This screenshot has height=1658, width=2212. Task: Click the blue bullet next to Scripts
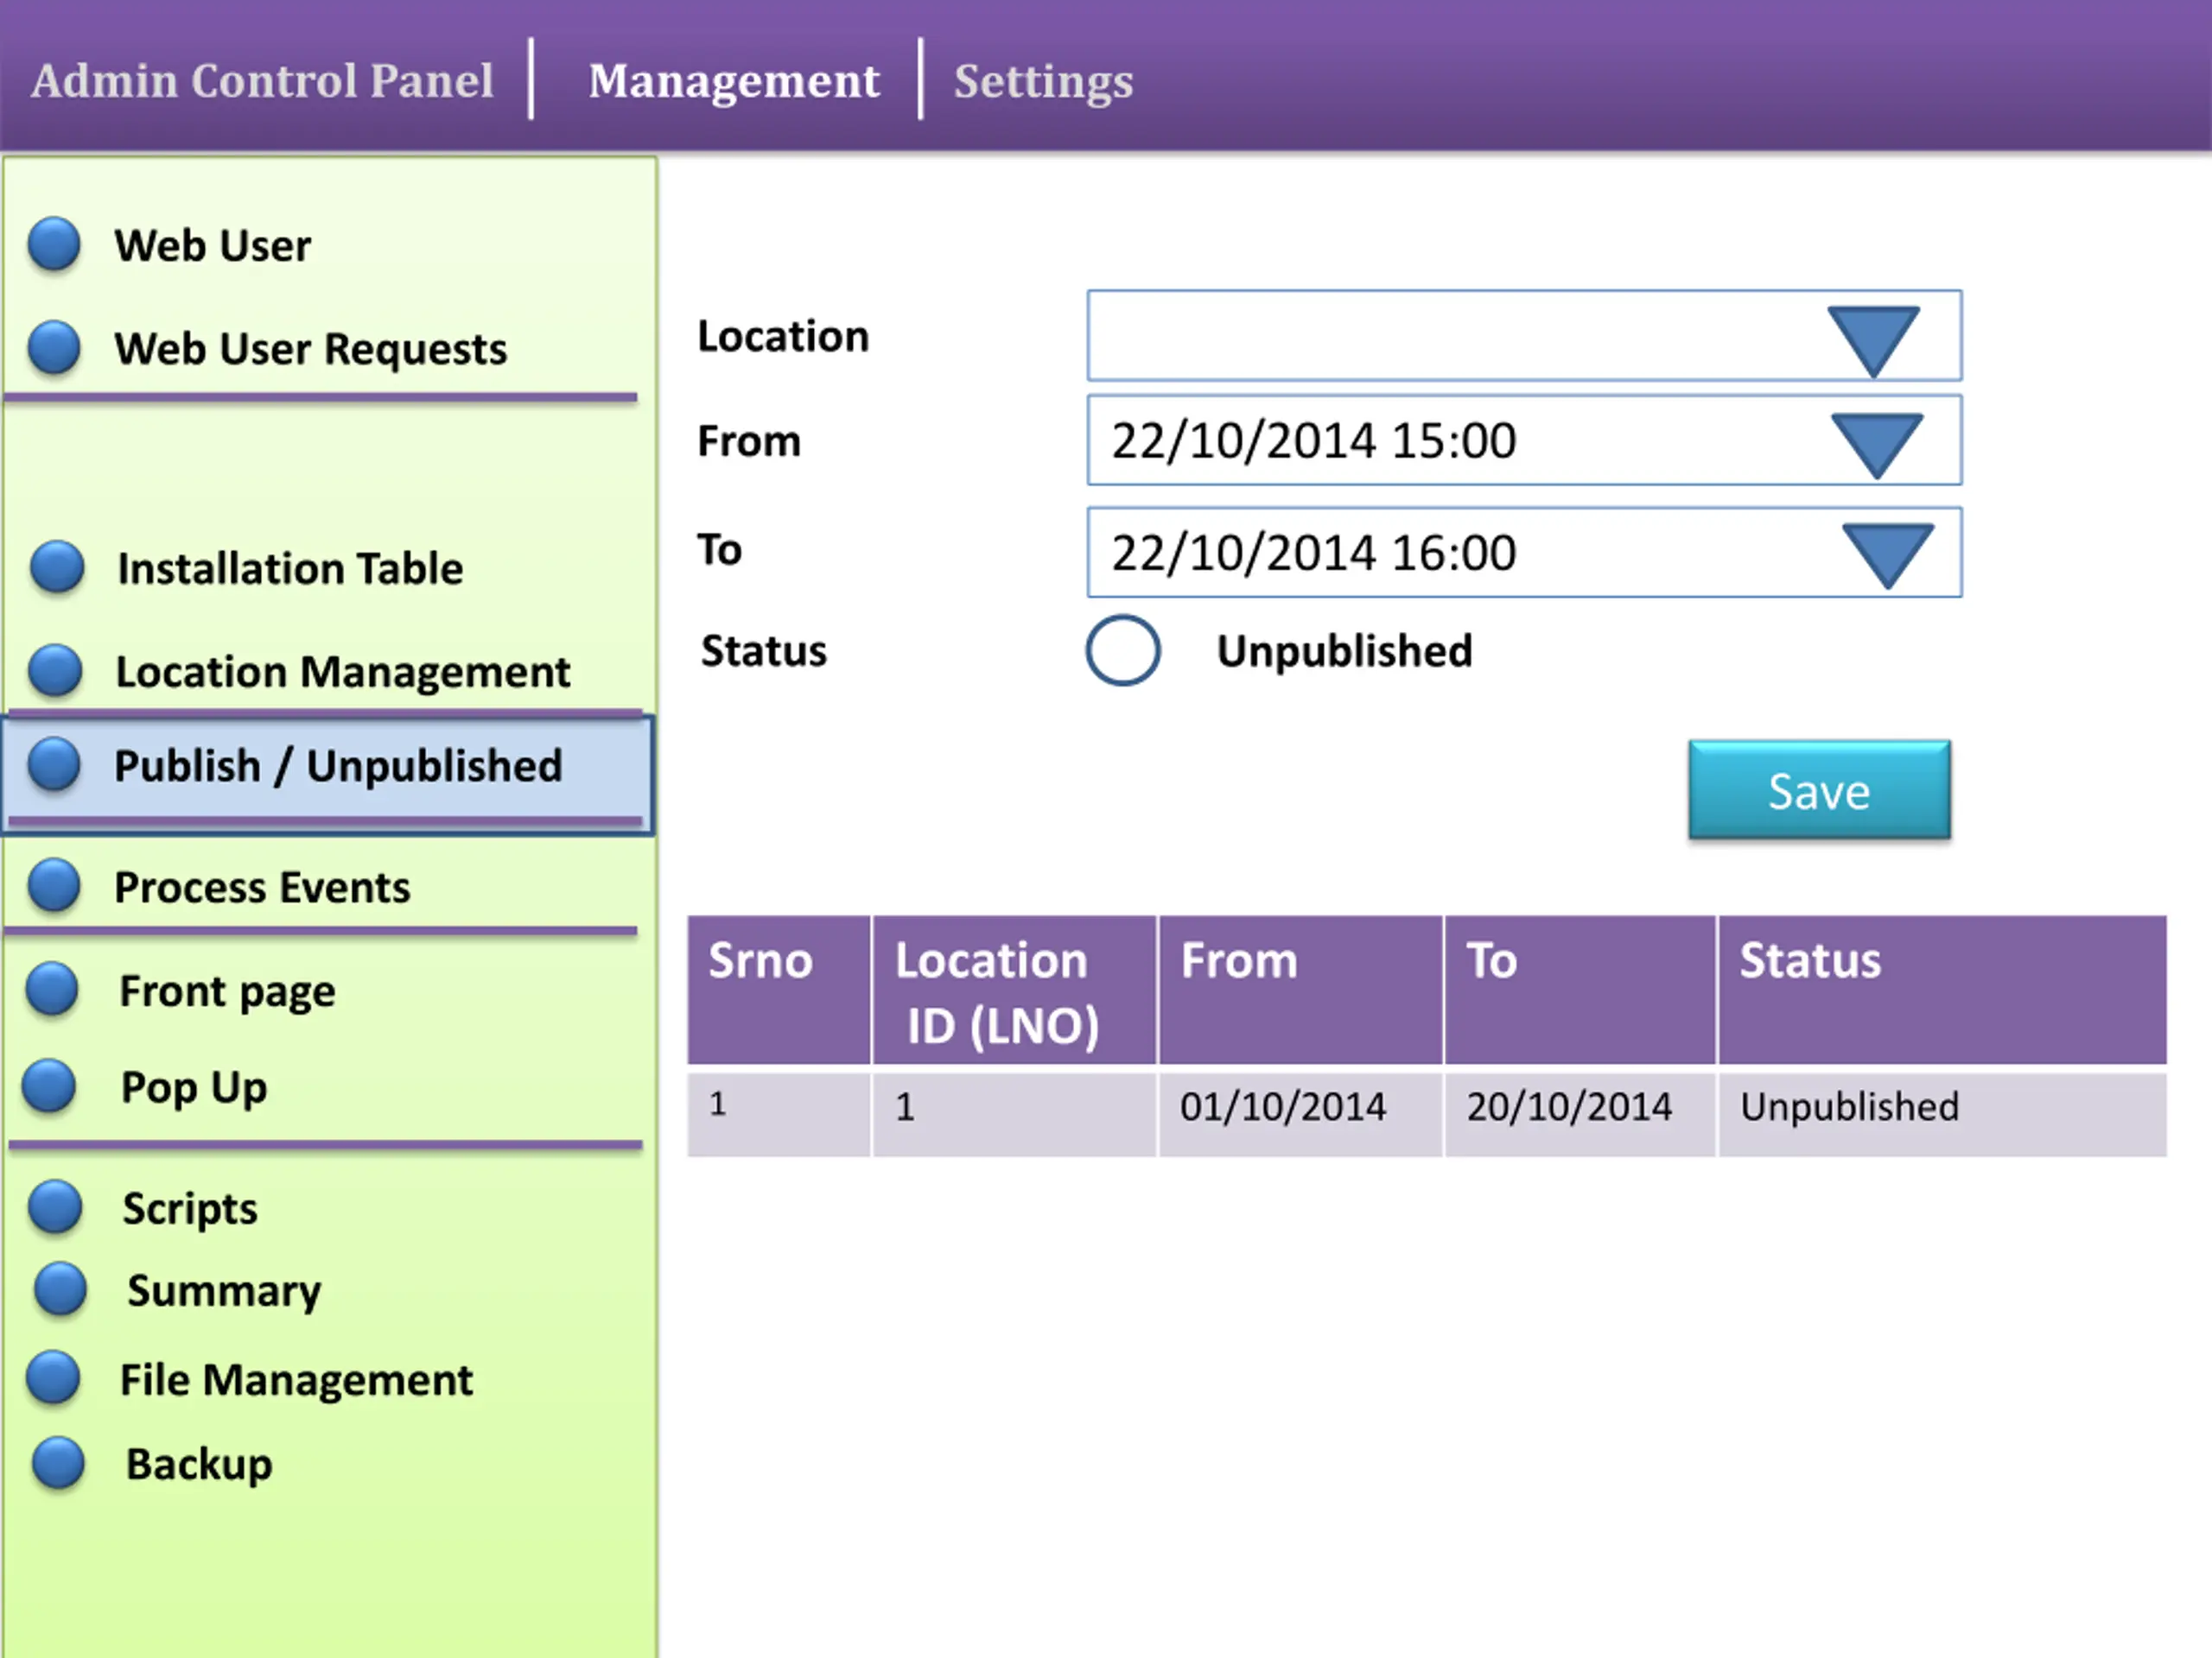tap(55, 1207)
